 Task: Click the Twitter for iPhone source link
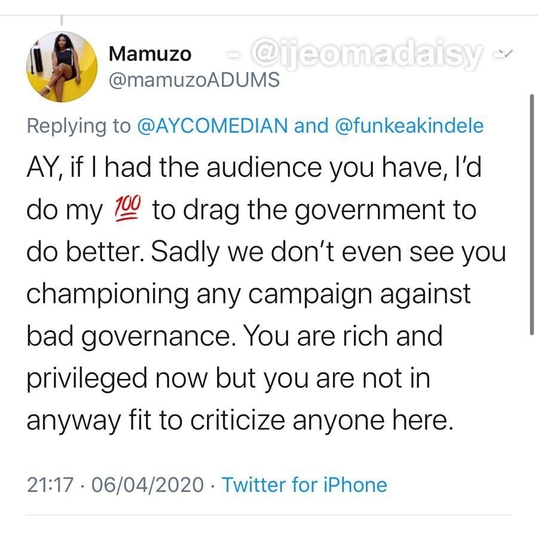tap(304, 484)
